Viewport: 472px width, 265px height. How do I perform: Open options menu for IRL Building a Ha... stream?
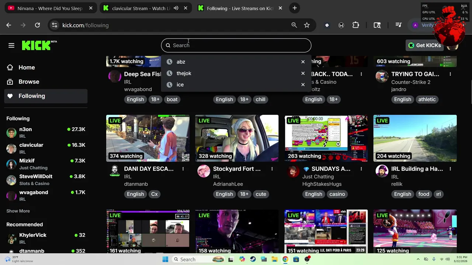click(450, 169)
